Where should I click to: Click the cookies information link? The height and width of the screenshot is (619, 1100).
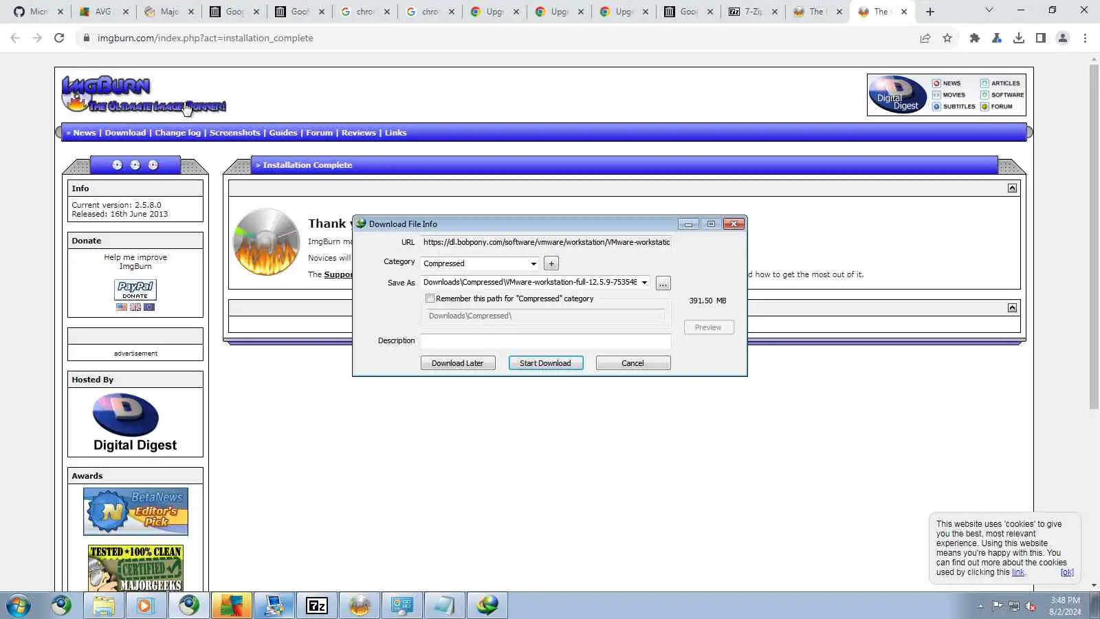pos(1018,572)
